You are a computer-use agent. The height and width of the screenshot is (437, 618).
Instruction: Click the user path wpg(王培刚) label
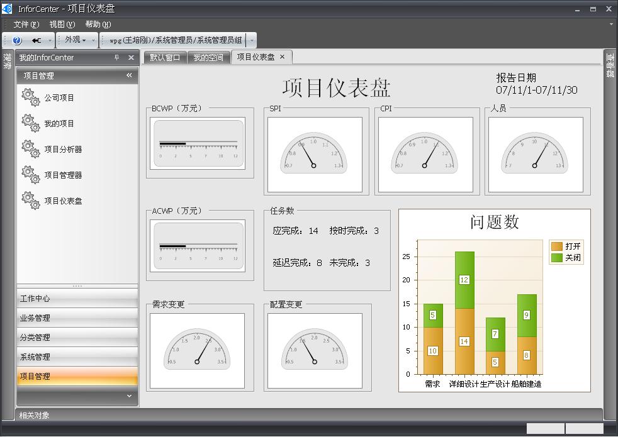pyautogui.click(x=176, y=40)
